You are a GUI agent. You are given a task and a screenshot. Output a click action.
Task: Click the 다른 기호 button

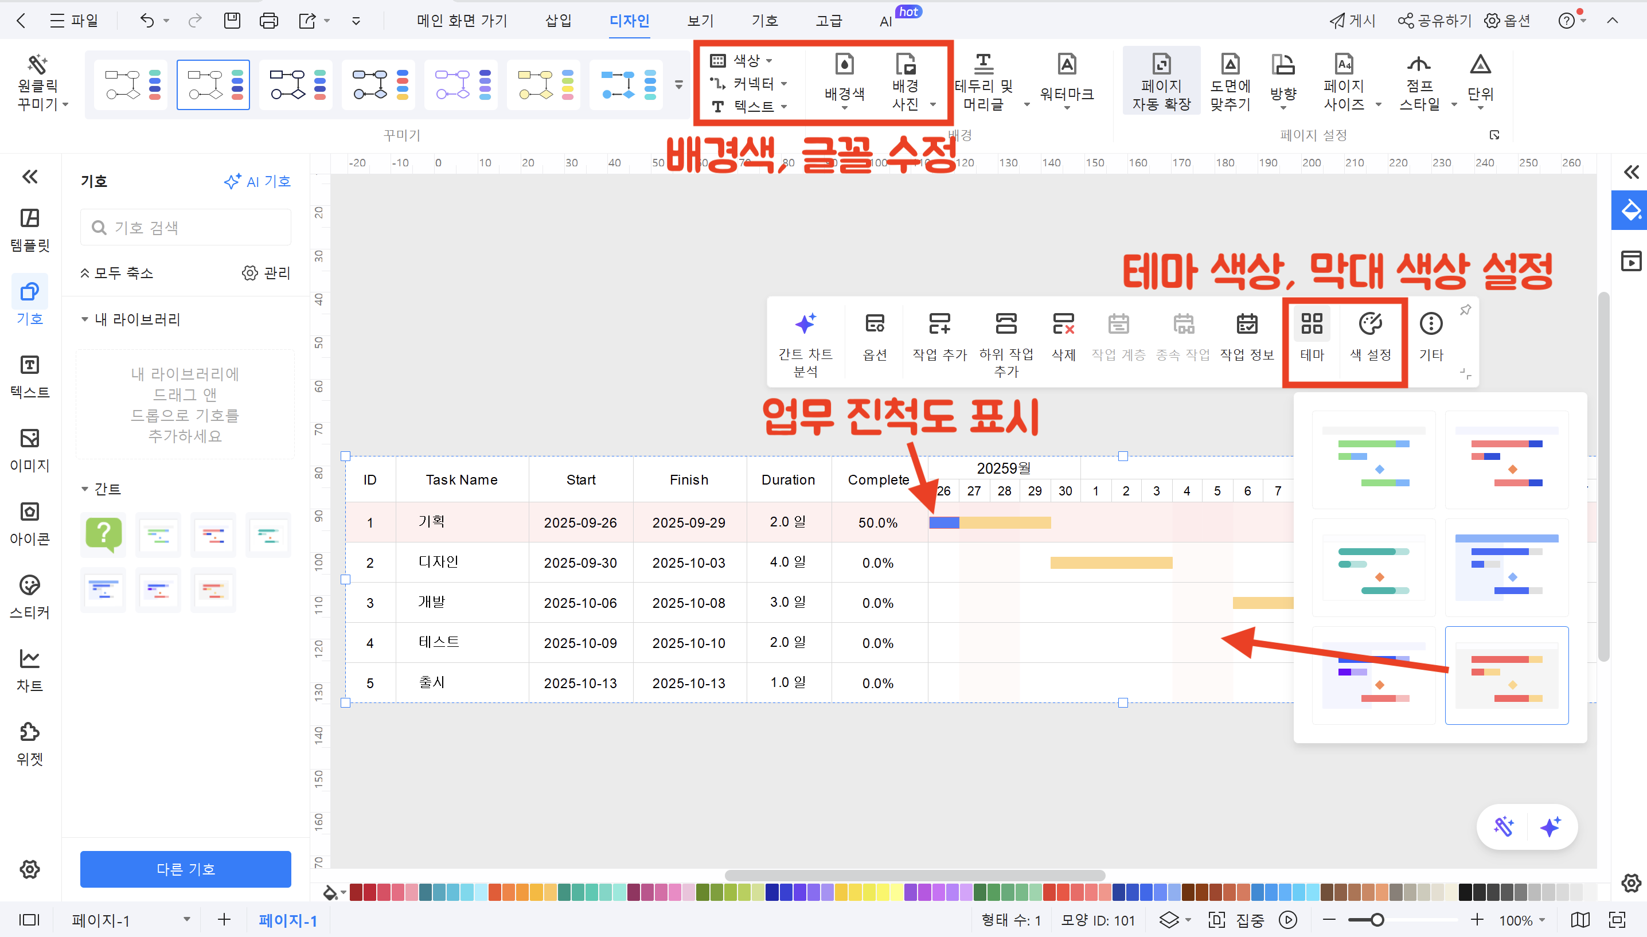point(185,869)
